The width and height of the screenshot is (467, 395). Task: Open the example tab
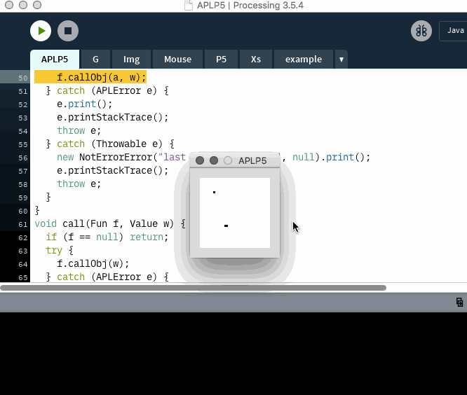click(304, 60)
